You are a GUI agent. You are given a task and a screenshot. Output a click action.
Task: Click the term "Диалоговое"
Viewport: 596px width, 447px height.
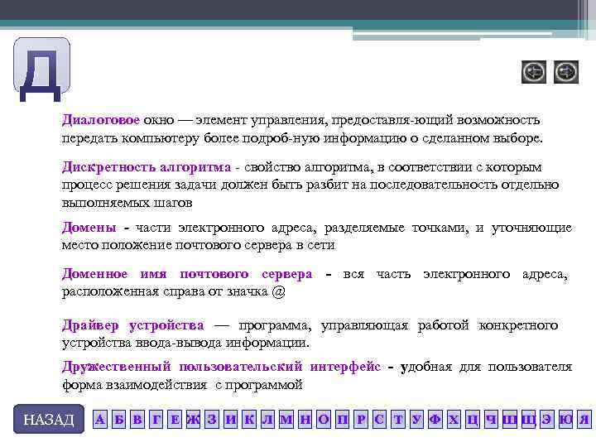(101, 120)
